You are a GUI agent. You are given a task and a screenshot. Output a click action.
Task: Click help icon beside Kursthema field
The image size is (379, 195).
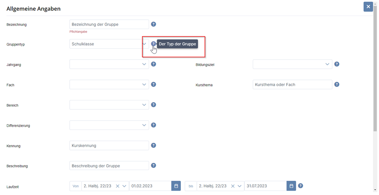[337, 84]
